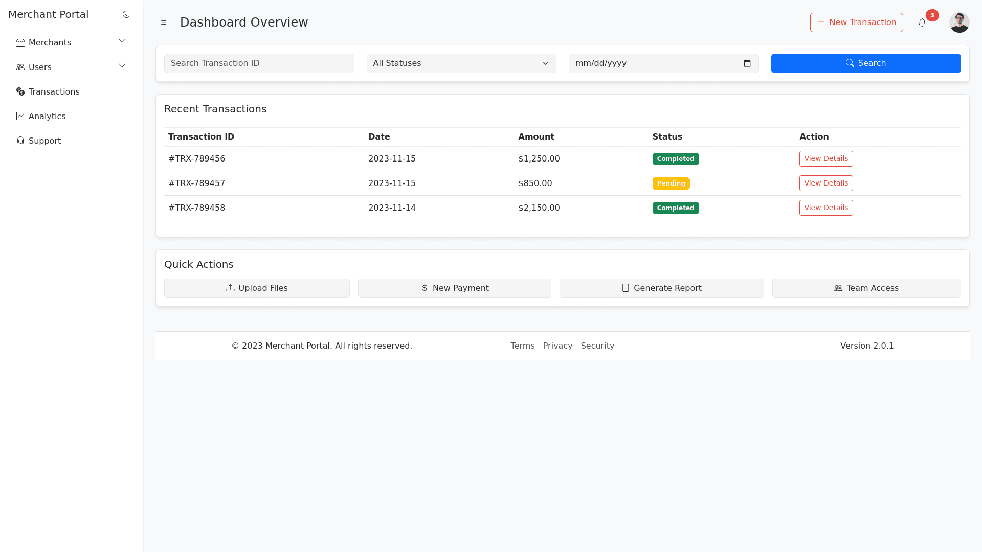Screen dimensions: 982x552
Task: Toggle dark mode moon icon
Action: tap(126, 14)
